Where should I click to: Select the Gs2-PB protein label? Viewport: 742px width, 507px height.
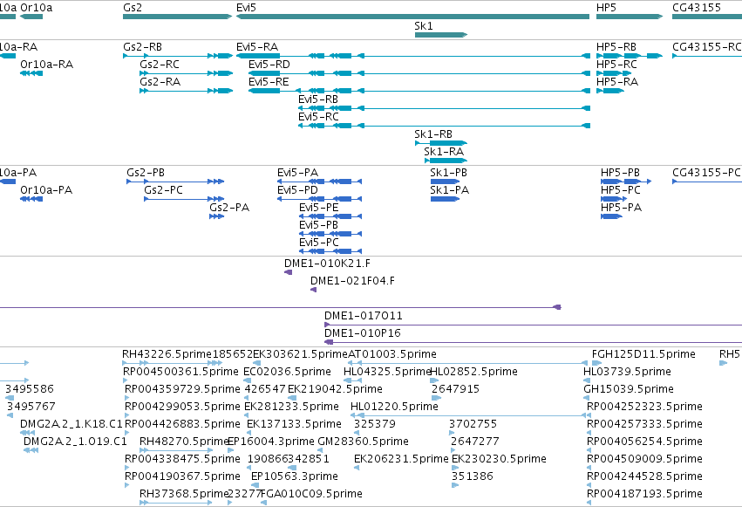click(146, 173)
